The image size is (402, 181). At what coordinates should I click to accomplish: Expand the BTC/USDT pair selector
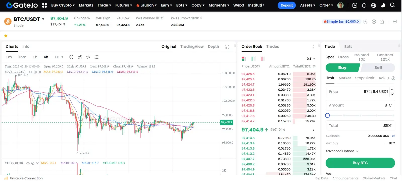[x=43, y=19]
